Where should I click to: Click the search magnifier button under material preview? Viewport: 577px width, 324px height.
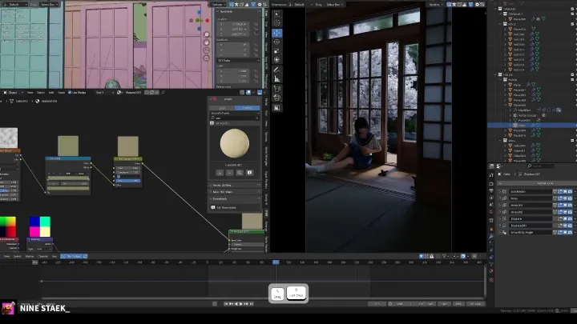240,173
